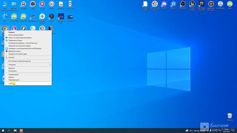This screenshot has width=237, height=133.
Task: Select the Epic Games Launcher shortcut
Action: (x=201, y=6)
